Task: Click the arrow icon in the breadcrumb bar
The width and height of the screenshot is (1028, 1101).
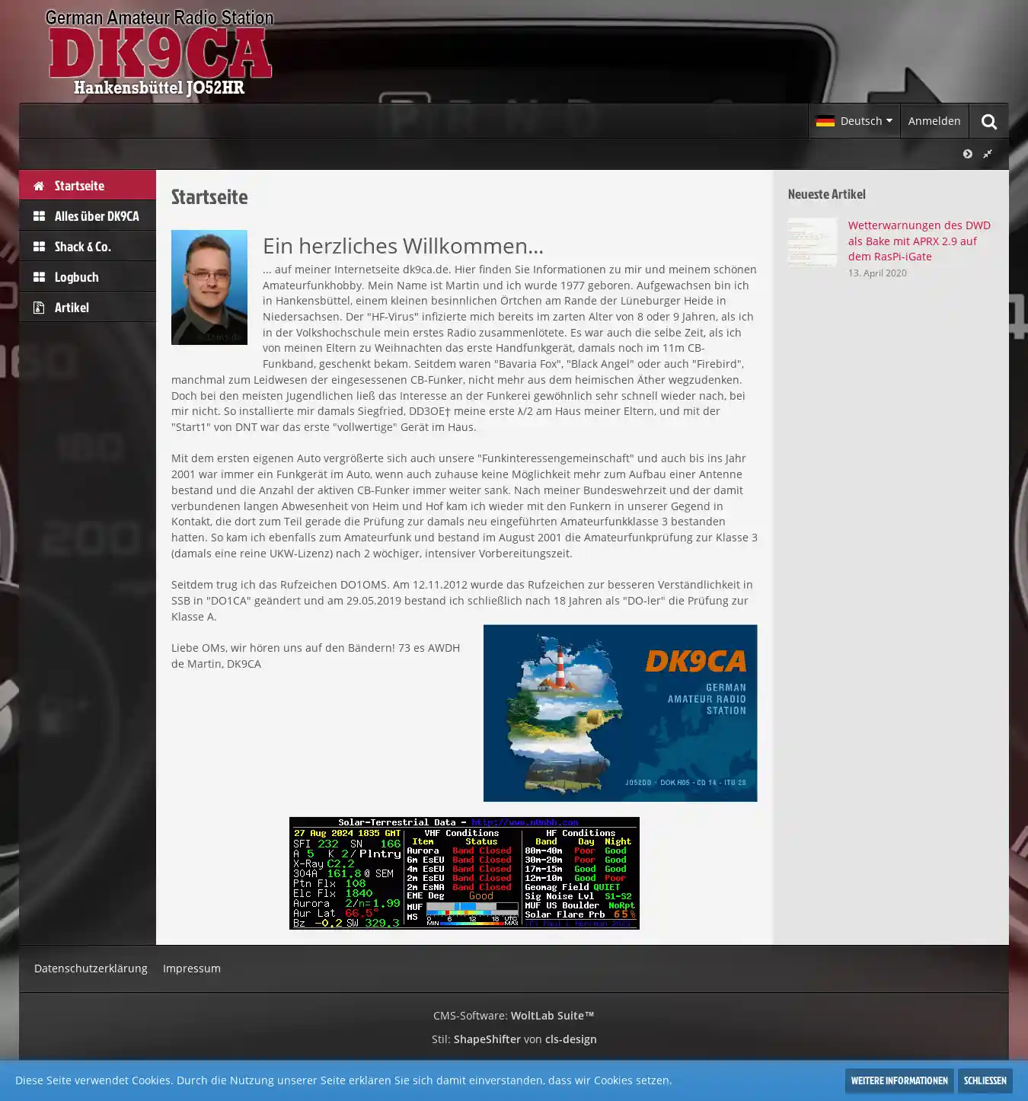Action: click(x=967, y=154)
